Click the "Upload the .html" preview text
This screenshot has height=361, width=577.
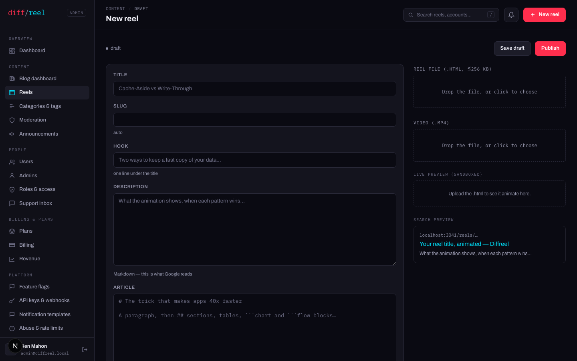click(490, 194)
